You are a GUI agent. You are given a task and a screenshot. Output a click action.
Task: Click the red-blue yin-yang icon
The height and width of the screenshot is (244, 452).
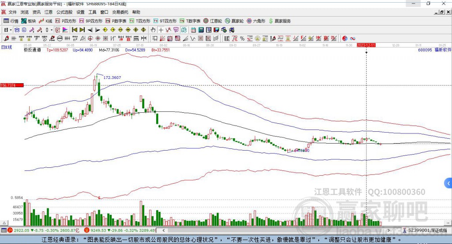coord(345,39)
